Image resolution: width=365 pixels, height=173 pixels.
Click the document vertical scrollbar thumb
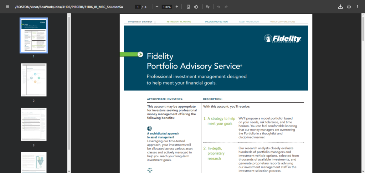(x=363, y=29)
